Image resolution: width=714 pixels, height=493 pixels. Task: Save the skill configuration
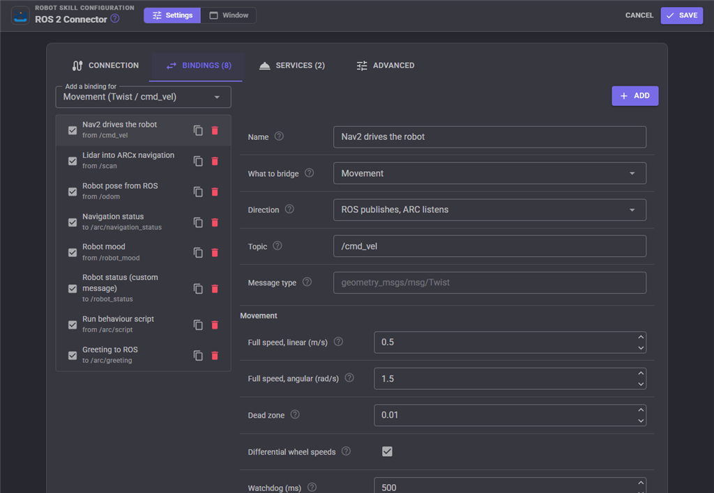pos(682,15)
